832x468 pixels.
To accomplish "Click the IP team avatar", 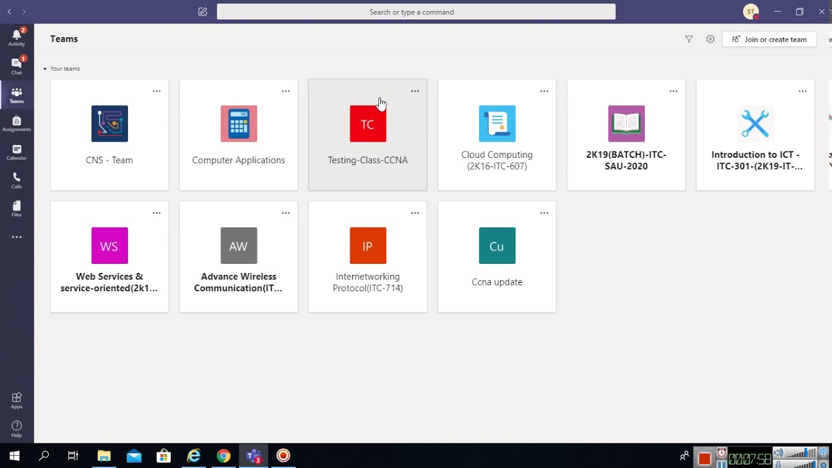I will tap(368, 246).
